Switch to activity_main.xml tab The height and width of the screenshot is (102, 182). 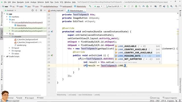(57, 10)
